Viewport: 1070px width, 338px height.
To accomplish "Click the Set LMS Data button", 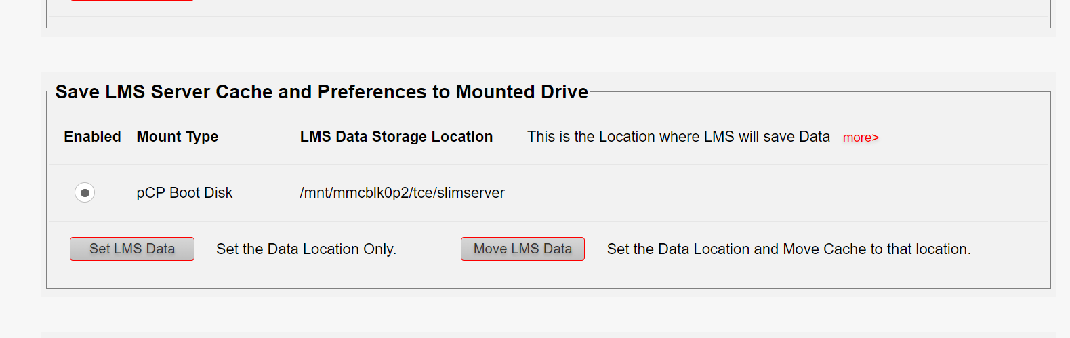I will (x=132, y=249).
